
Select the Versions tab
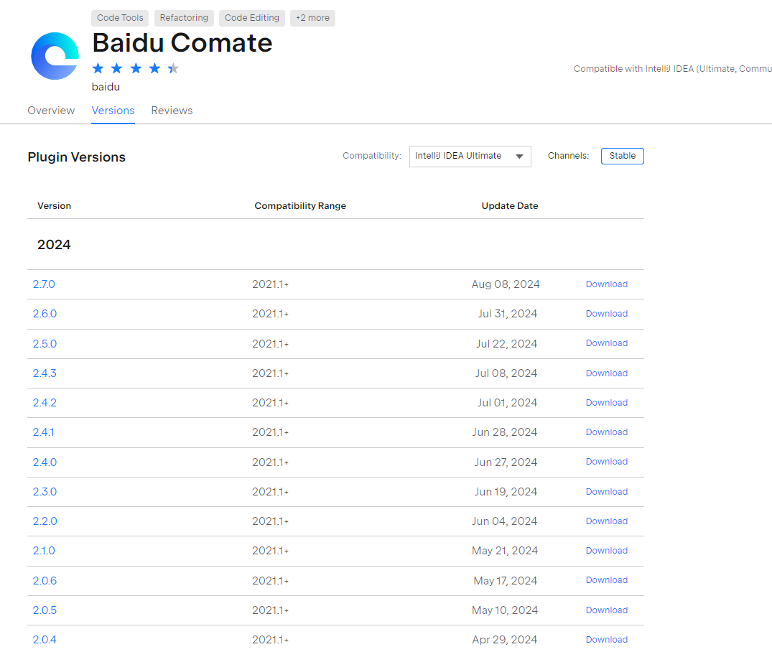[113, 111]
